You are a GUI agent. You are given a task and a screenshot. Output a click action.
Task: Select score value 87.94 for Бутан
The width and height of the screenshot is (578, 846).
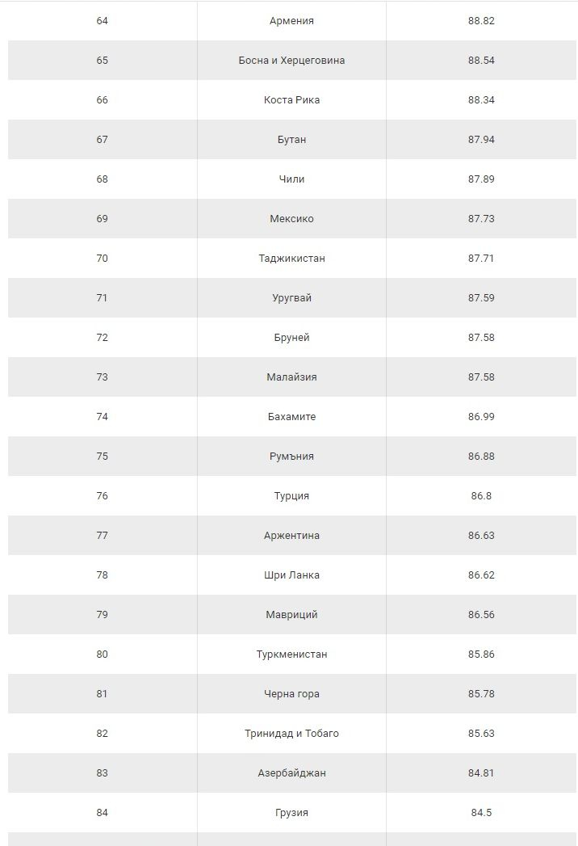point(481,139)
